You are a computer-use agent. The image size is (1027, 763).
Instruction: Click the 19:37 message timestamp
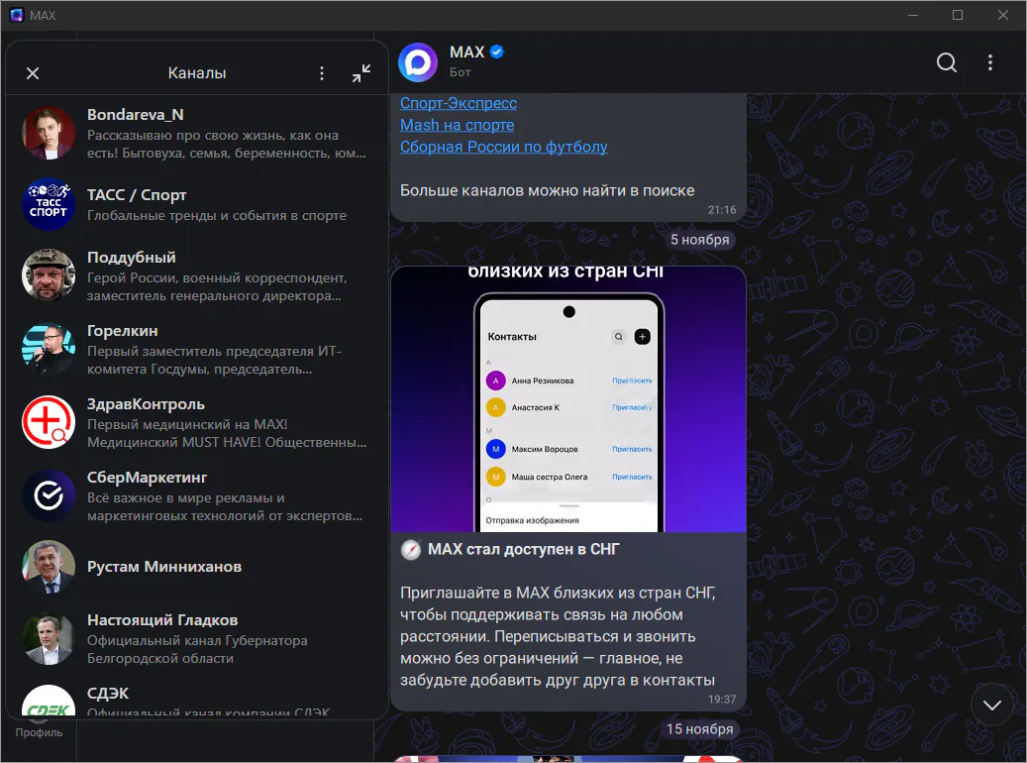point(721,700)
